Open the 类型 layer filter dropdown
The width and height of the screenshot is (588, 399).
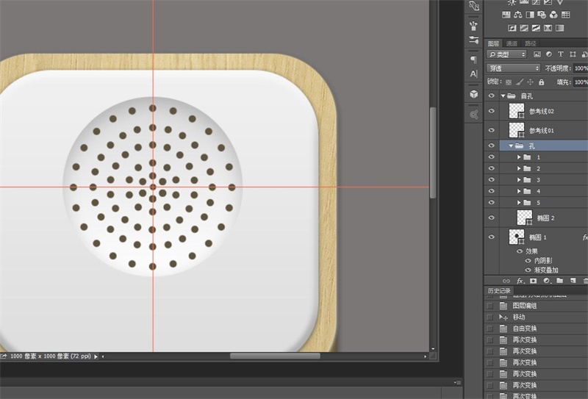pos(507,54)
